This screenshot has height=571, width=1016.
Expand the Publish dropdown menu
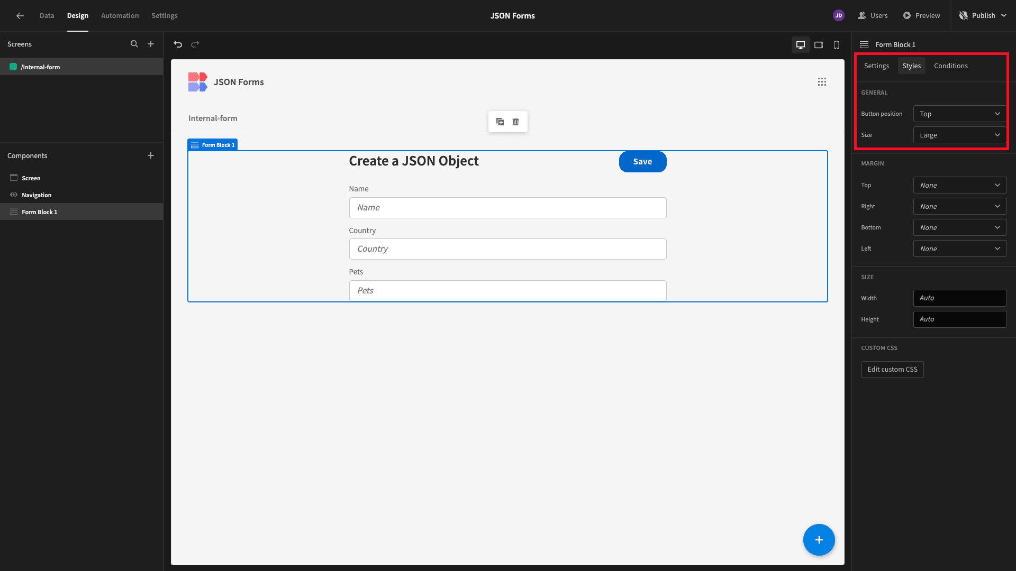tap(1003, 16)
